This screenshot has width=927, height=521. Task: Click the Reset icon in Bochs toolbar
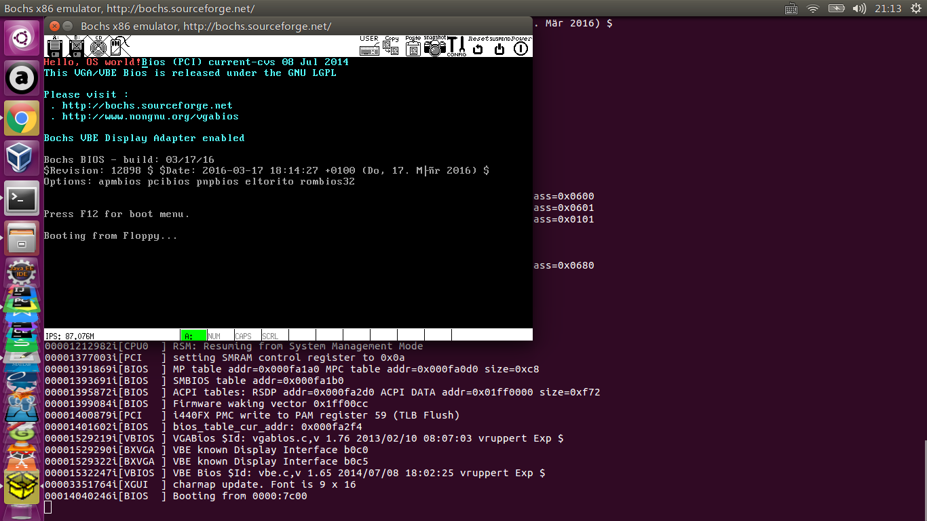click(x=478, y=46)
